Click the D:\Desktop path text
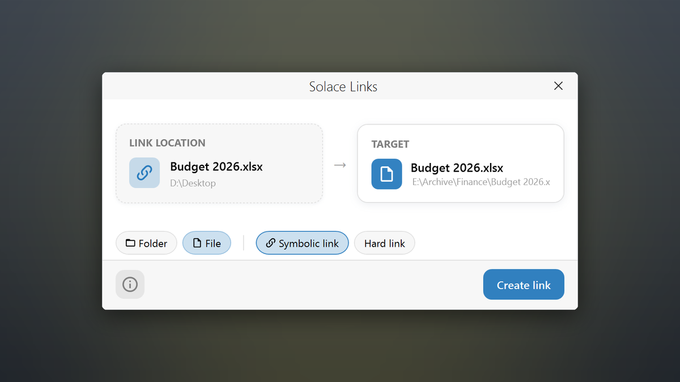The image size is (680, 382). click(x=193, y=183)
